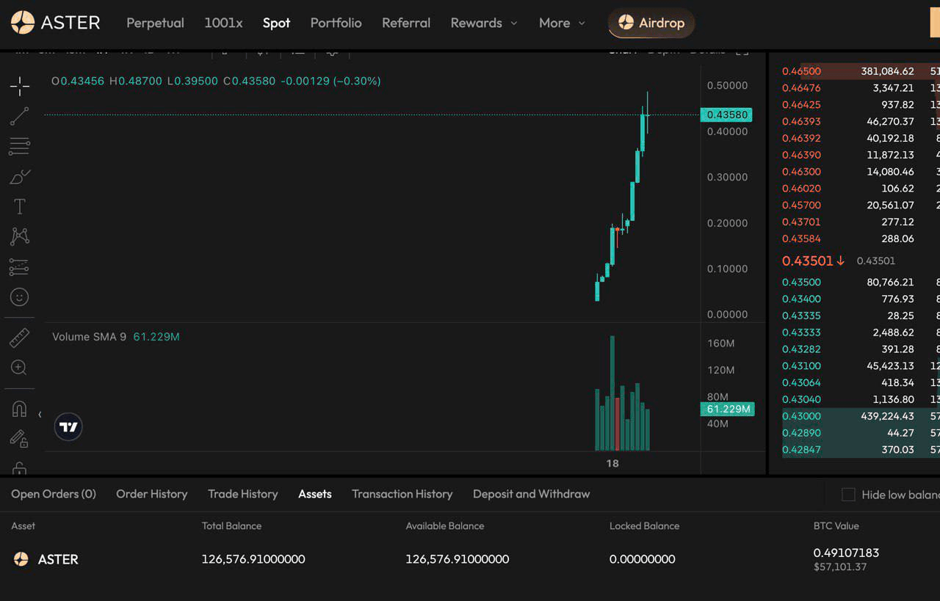Screen dimensions: 940x601
Task: Click the ASTER logo in header
Action: [56, 23]
